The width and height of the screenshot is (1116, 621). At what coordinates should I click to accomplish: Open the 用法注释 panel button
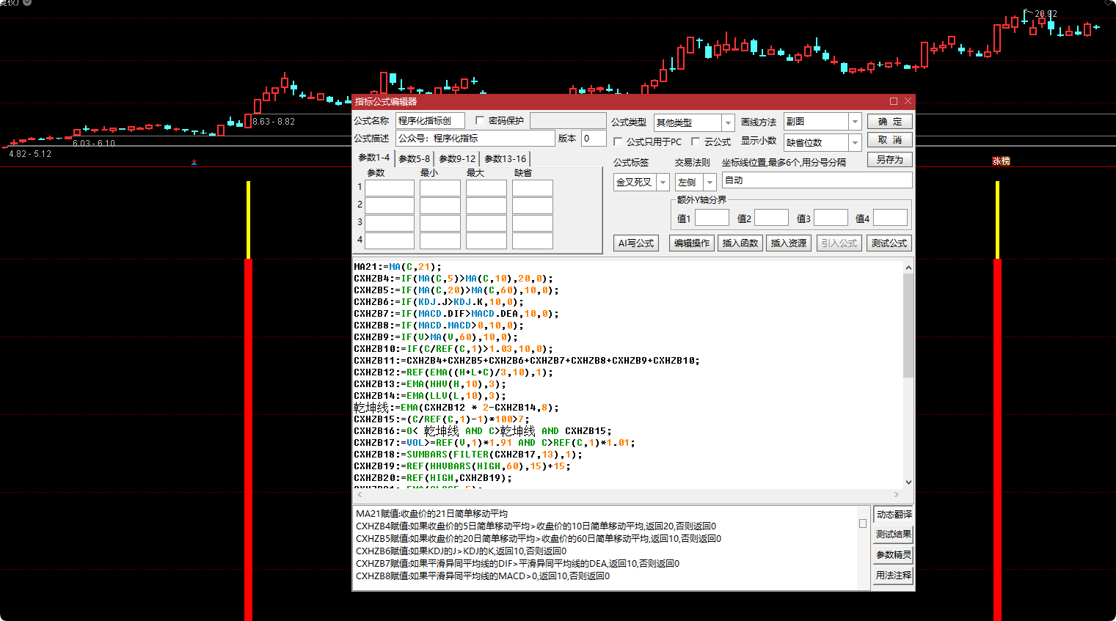pos(893,576)
